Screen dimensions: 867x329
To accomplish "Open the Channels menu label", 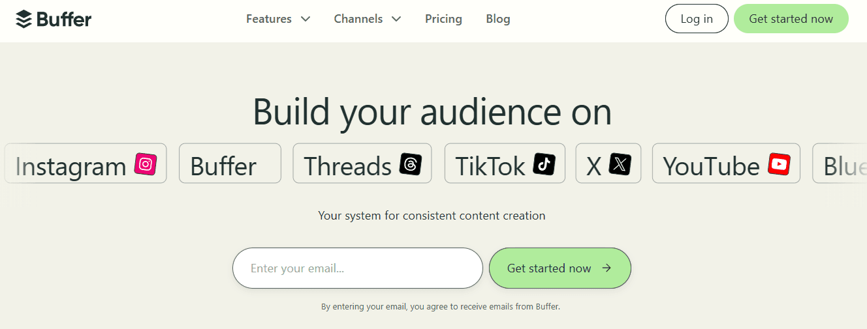I will coord(358,19).
